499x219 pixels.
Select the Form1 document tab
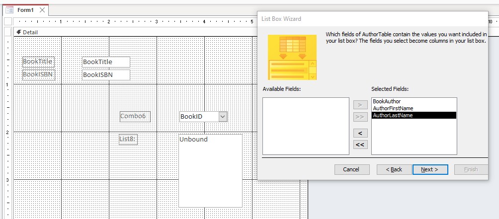(x=26, y=10)
